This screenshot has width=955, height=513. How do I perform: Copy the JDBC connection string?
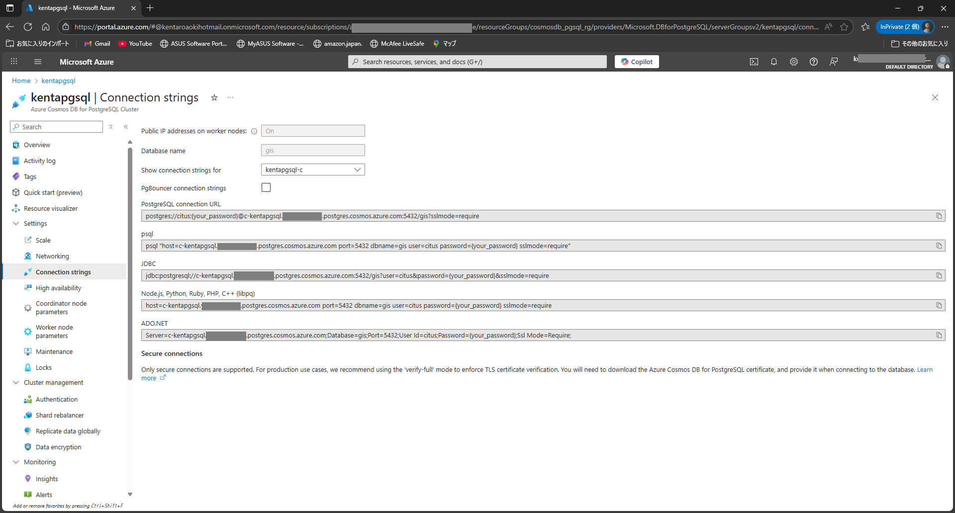pos(940,275)
